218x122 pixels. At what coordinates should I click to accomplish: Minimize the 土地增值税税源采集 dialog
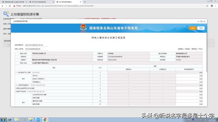[198, 21]
